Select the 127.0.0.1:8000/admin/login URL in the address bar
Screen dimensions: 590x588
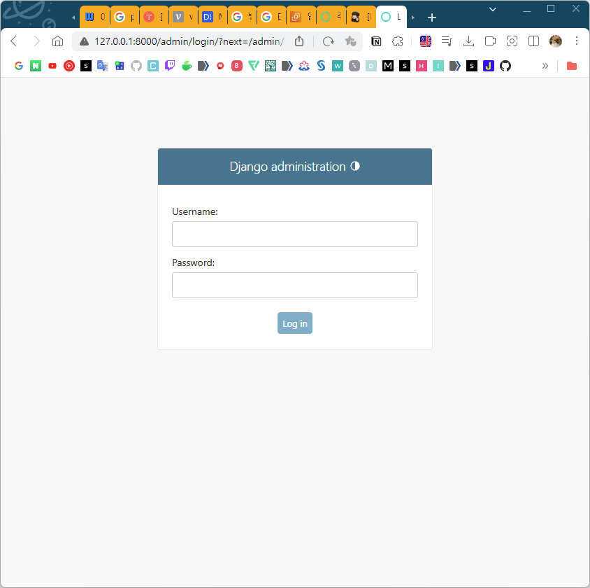tap(189, 41)
